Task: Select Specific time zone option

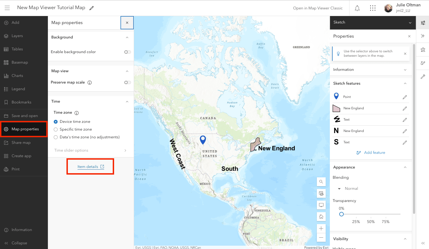Action: (56, 129)
